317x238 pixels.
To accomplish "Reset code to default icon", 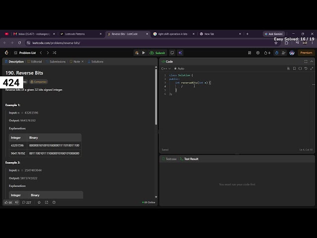I will coord(306,68).
